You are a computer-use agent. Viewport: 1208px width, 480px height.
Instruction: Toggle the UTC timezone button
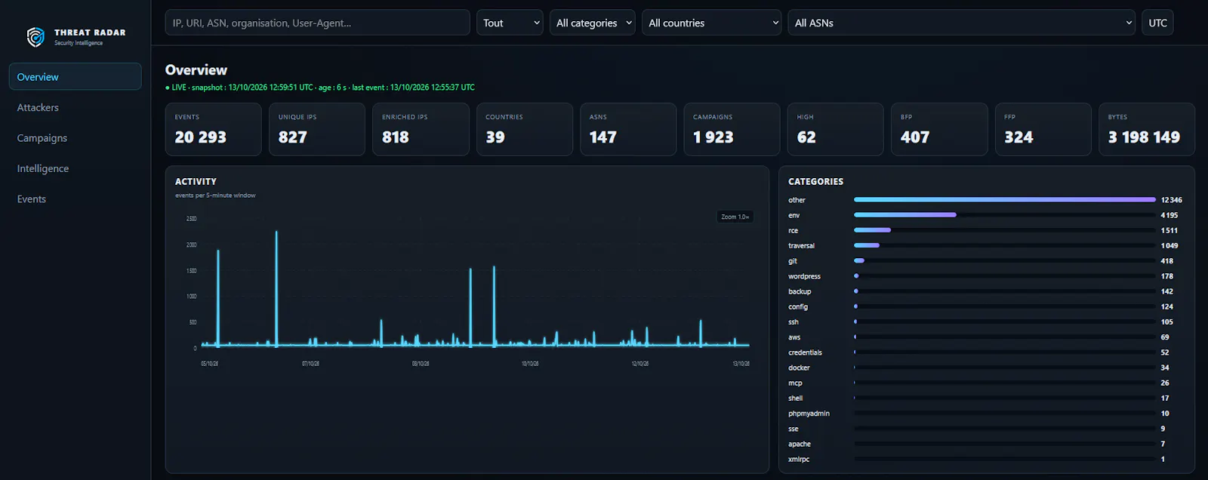(1157, 23)
